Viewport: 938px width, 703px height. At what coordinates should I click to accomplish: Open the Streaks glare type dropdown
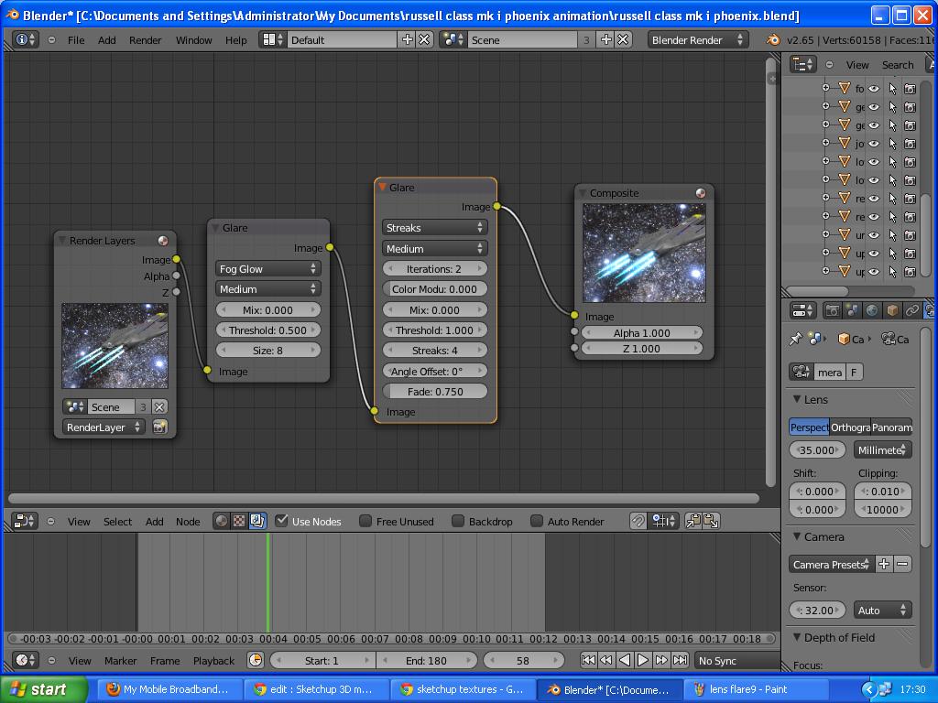coord(435,228)
